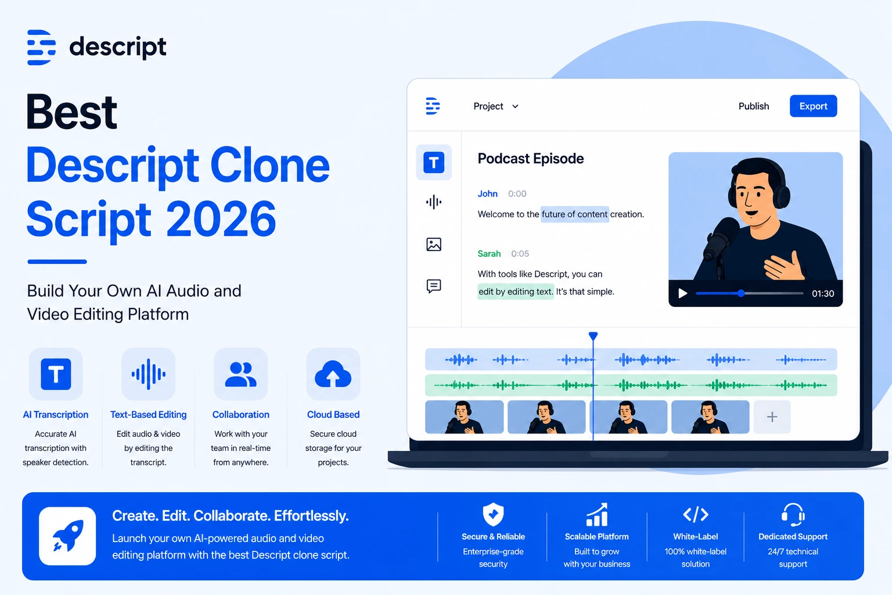Click the Descript logo in app header

(433, 106)
